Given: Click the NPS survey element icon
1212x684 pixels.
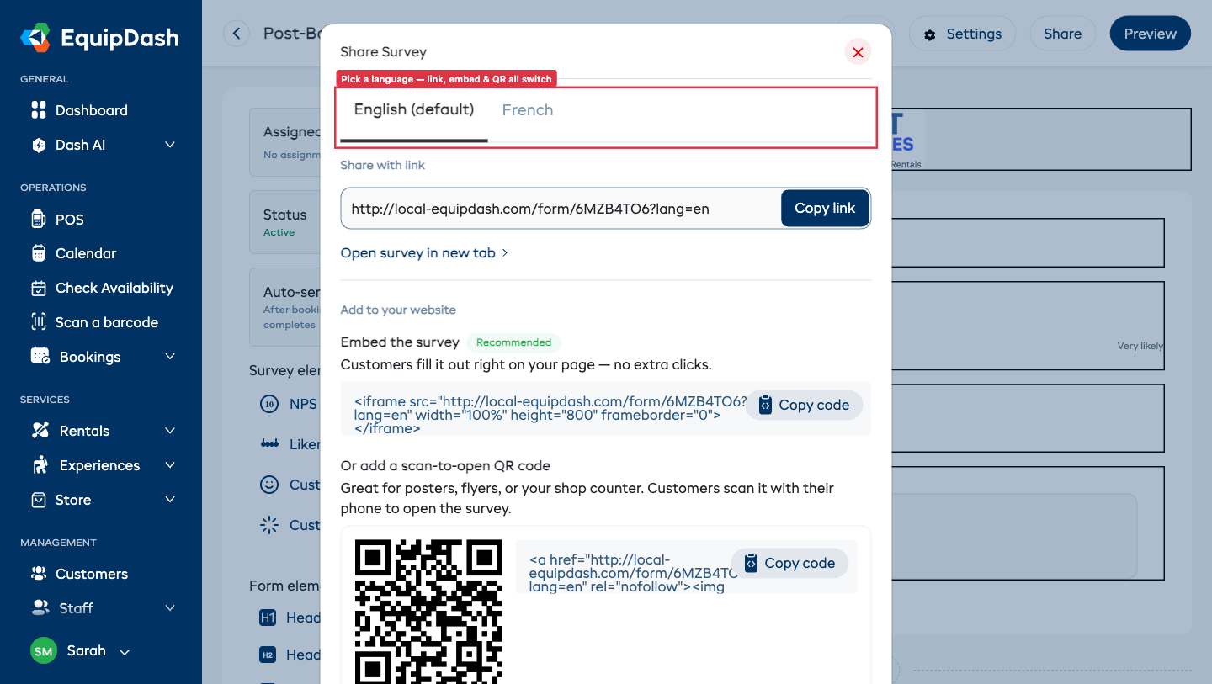Looking at the screenshot, I should [269, 404].
